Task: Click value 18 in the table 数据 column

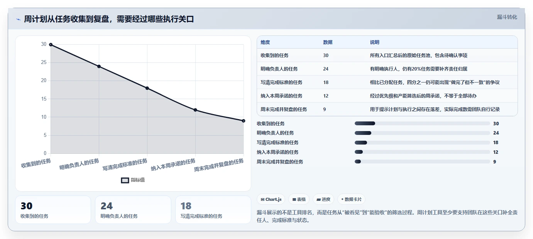Action: tap(326, 82)
